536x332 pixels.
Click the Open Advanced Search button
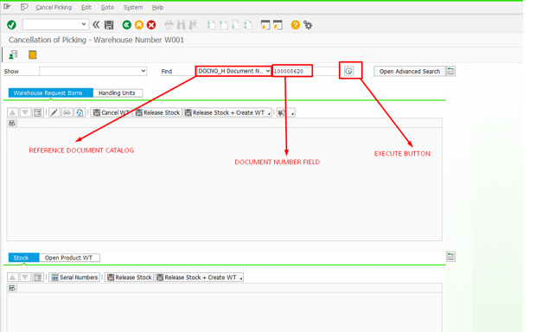tap(410, 71)
